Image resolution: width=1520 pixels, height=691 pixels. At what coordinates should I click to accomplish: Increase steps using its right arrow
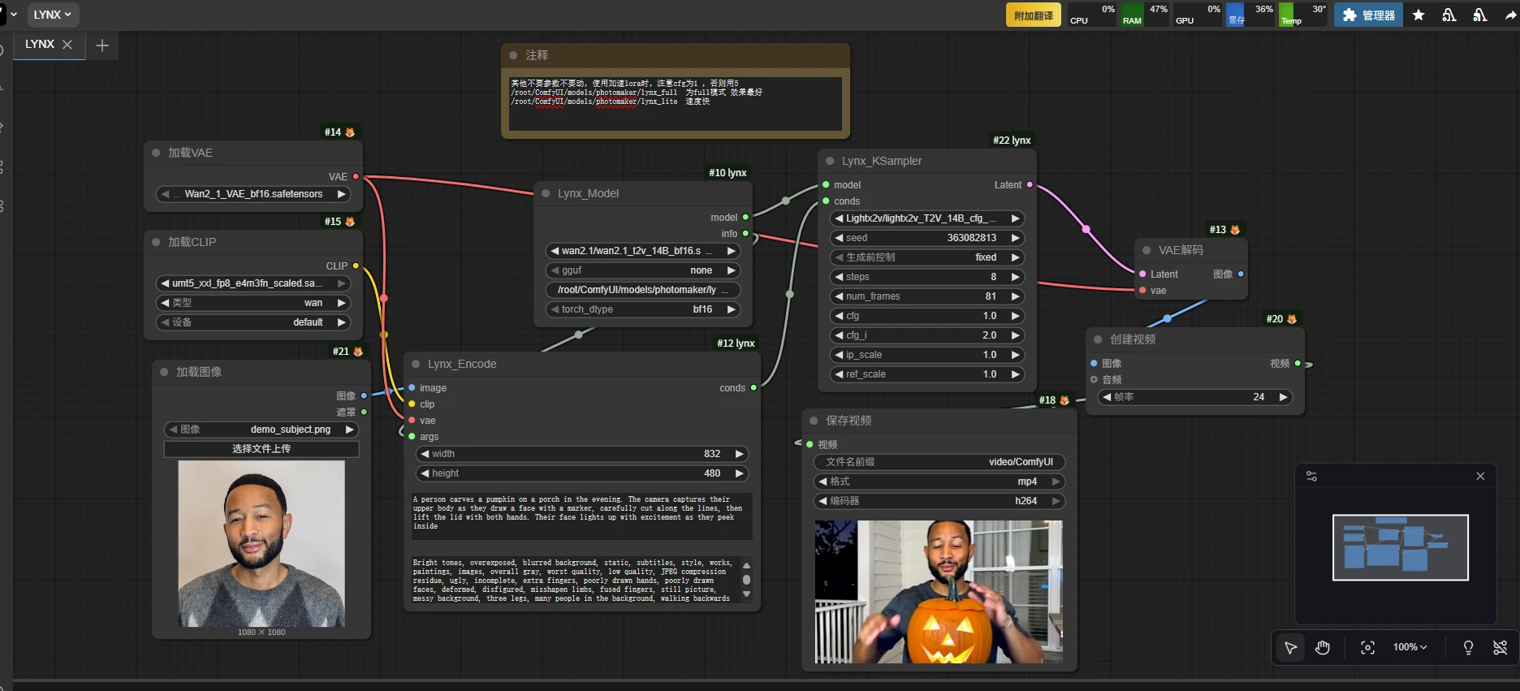click(x=1015, y=277)
